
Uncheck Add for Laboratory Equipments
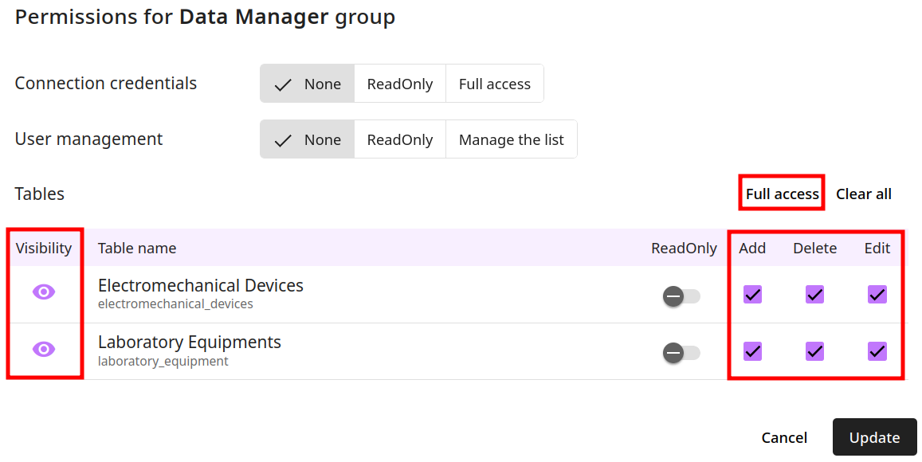(752, 351)
